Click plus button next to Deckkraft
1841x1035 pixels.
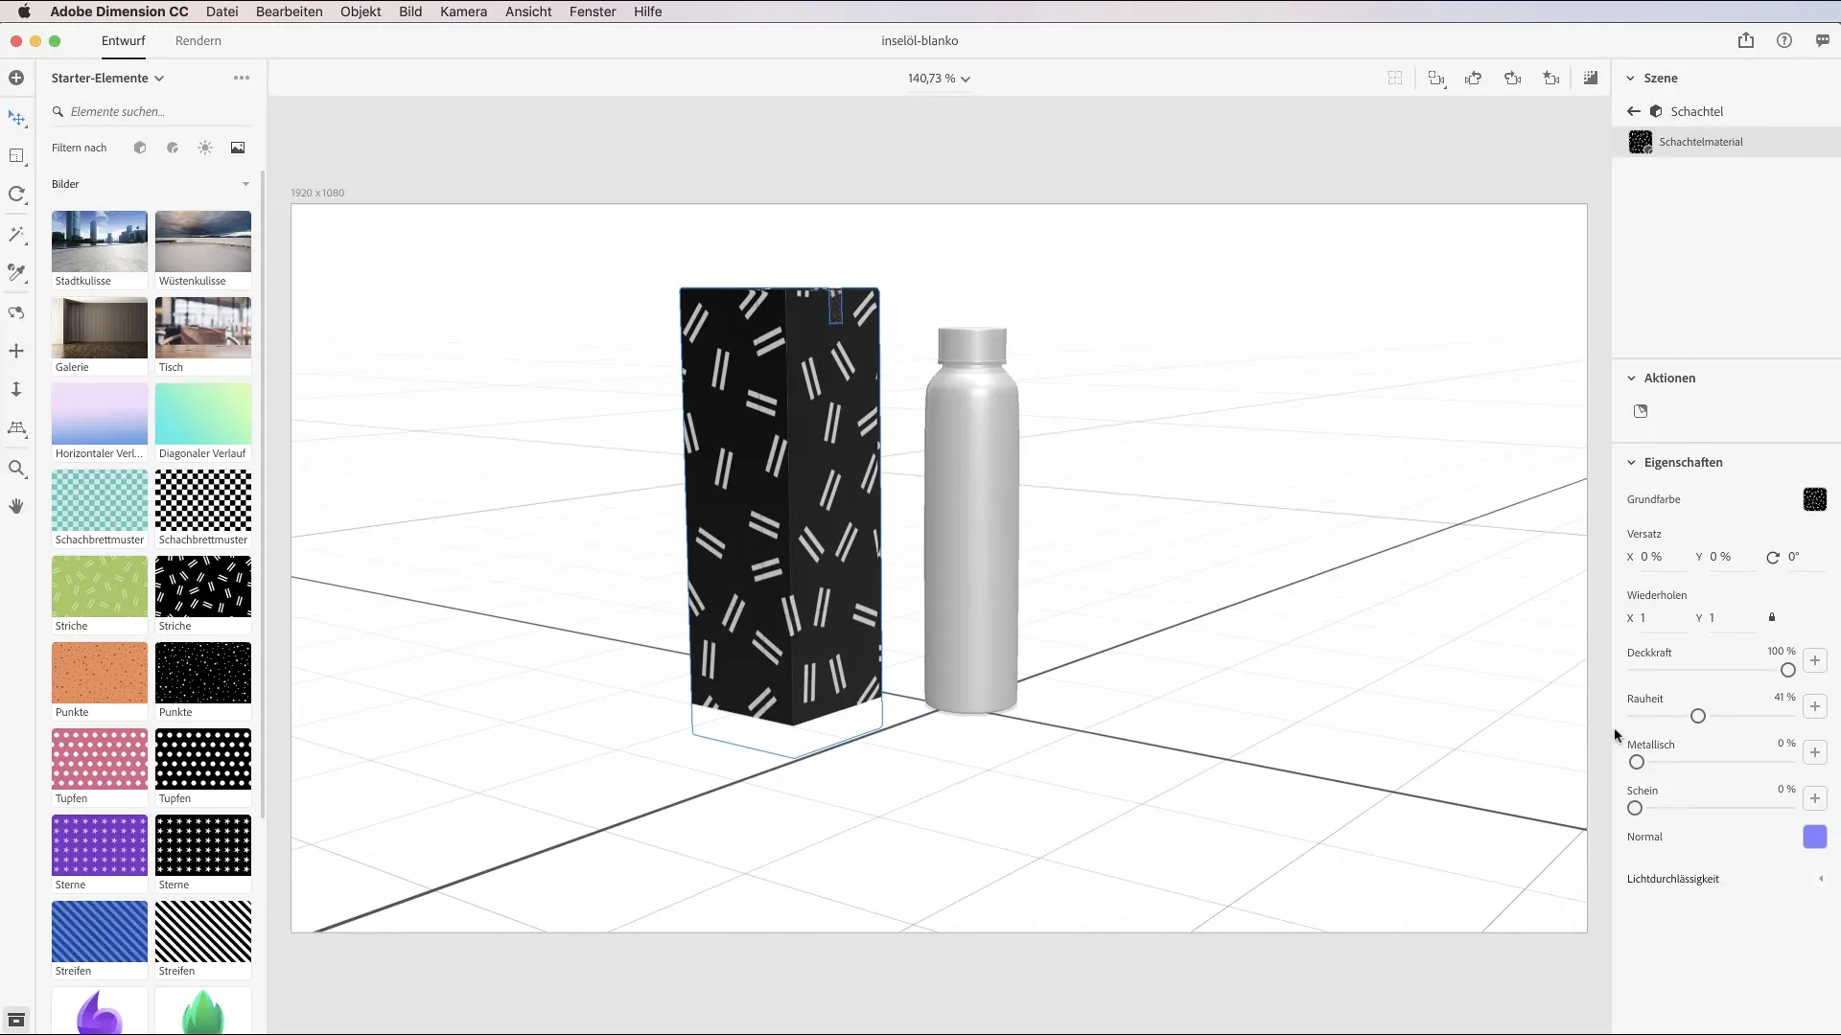pyautogui.click(x=1815, y=660)
